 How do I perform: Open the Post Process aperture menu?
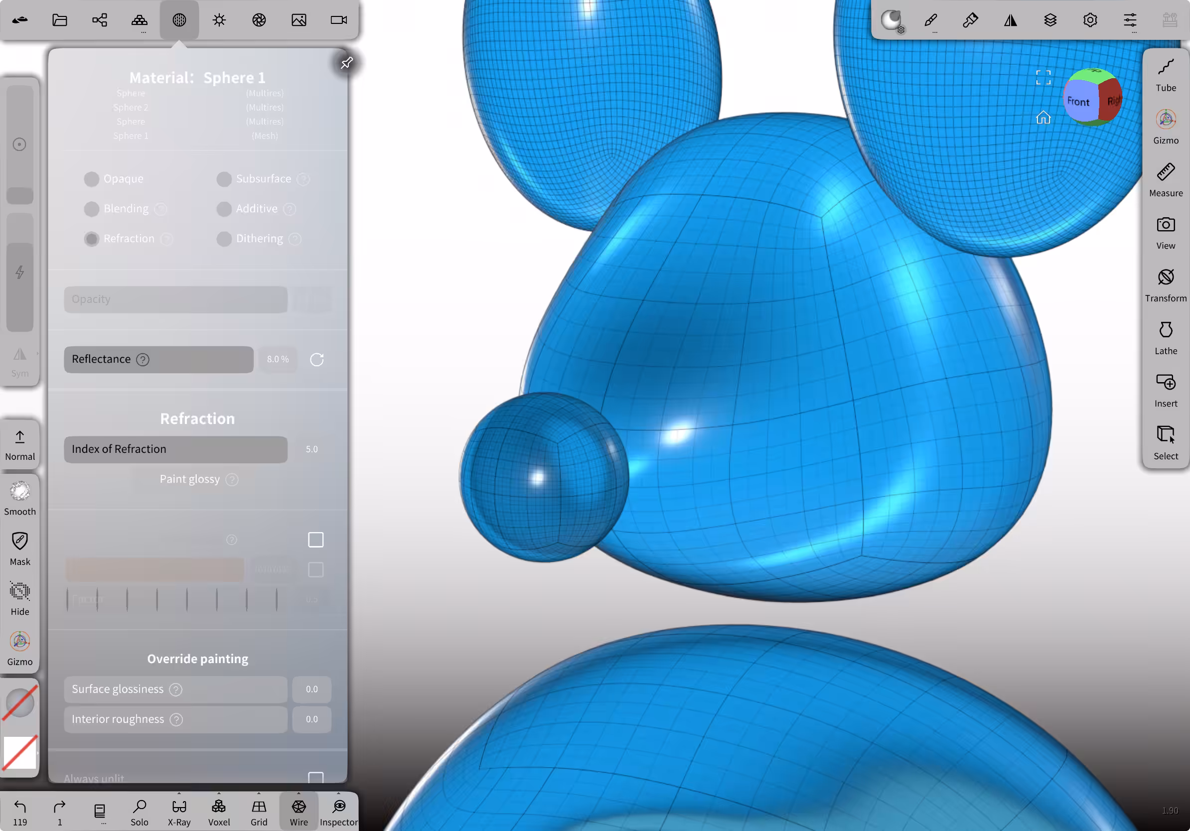click(259, 20)
